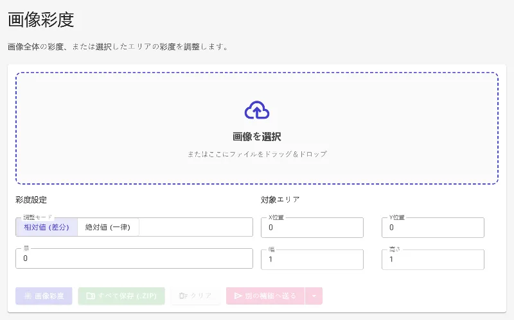The image size is (514, 320).
Task: Click すべて保存 (.ZIP) button
Action: coord(121,296)
